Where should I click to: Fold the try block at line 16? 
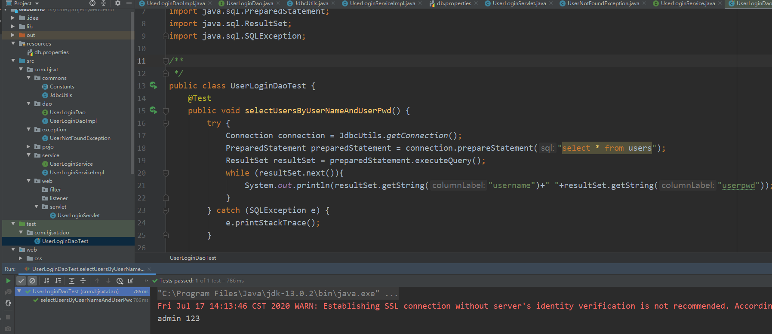[166, 123]
